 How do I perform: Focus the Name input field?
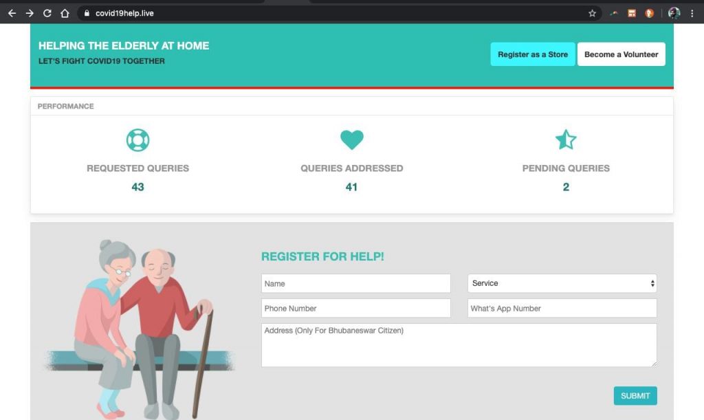click(x=355, y=283)
